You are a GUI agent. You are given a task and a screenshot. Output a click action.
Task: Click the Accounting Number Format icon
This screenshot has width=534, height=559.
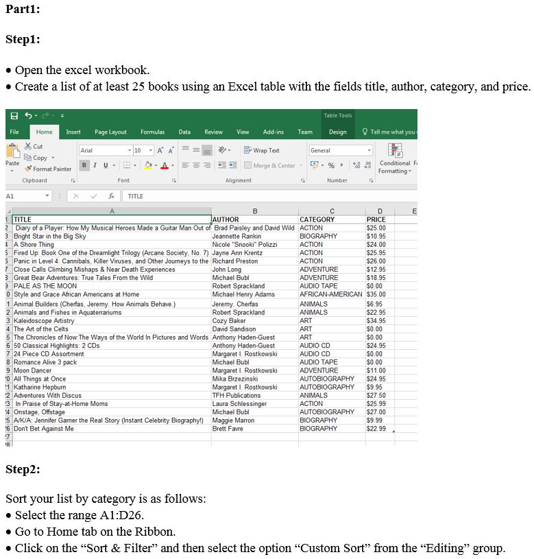[x=314, y=165]
